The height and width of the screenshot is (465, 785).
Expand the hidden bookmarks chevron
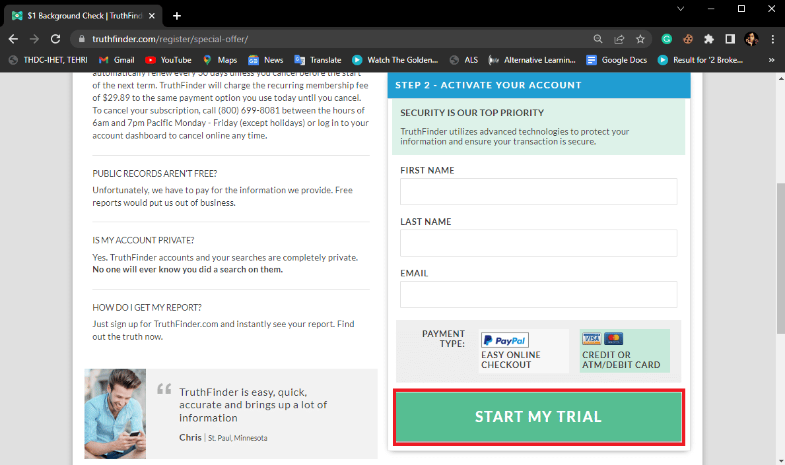(x=771, y=60)
